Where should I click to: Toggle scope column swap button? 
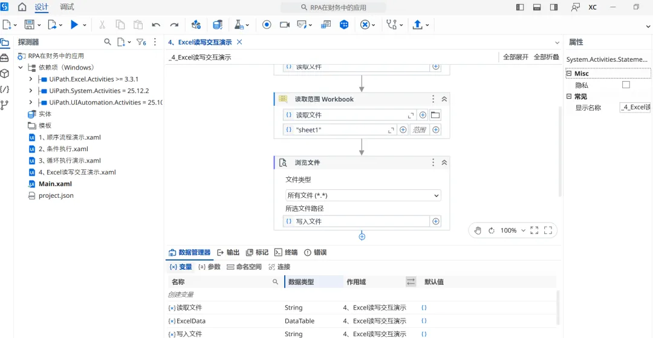411,282
